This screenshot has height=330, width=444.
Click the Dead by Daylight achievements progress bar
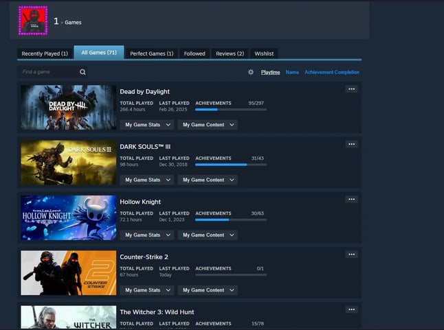(x=231, y=109)
